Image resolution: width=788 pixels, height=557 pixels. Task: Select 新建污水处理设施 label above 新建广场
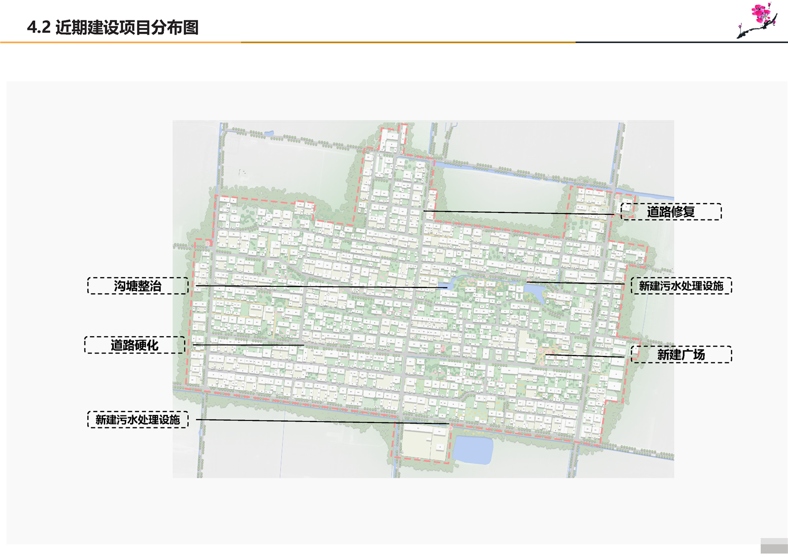point(681,286)
